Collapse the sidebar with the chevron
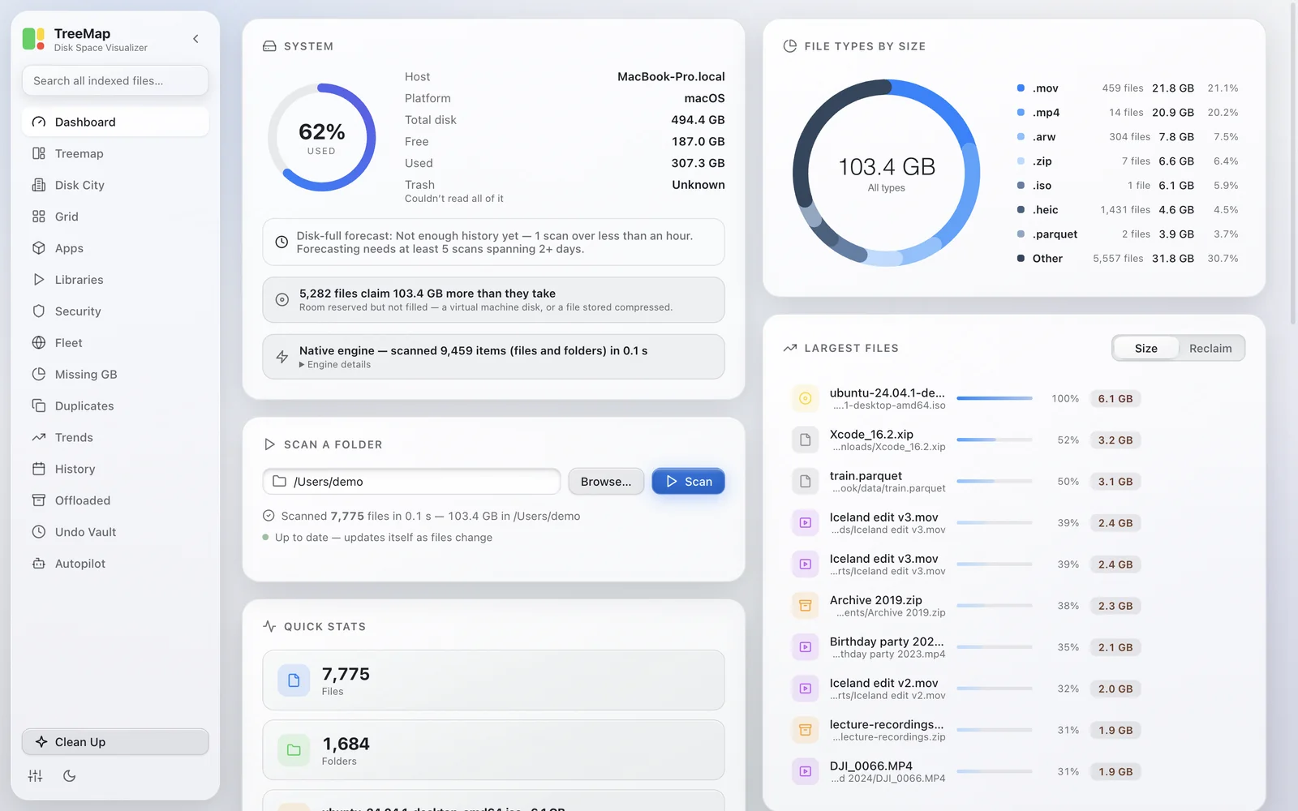This screenshot has height=811, width=1298. (x=196, y=39)
